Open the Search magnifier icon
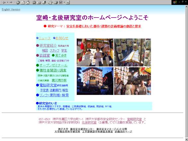 point(34,2)
